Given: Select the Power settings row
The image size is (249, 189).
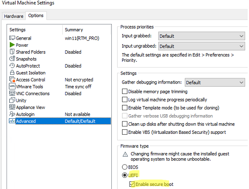Looking at the screenshot, I should [x=60, y=45].
